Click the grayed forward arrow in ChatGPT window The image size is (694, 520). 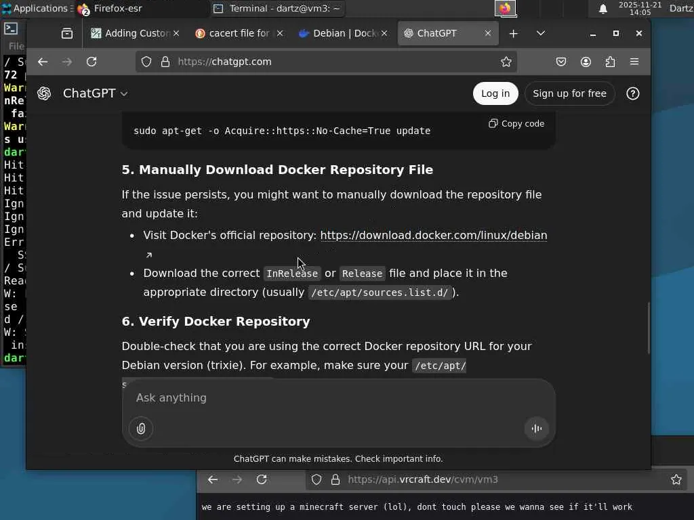(x=67, y=62)
